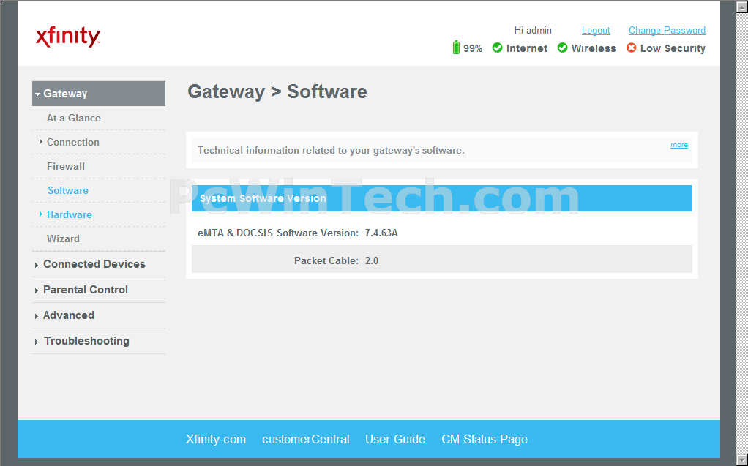Screen dimensions: 748x466
Task: Click the green Internet status check icon
Action: point(497,48)
